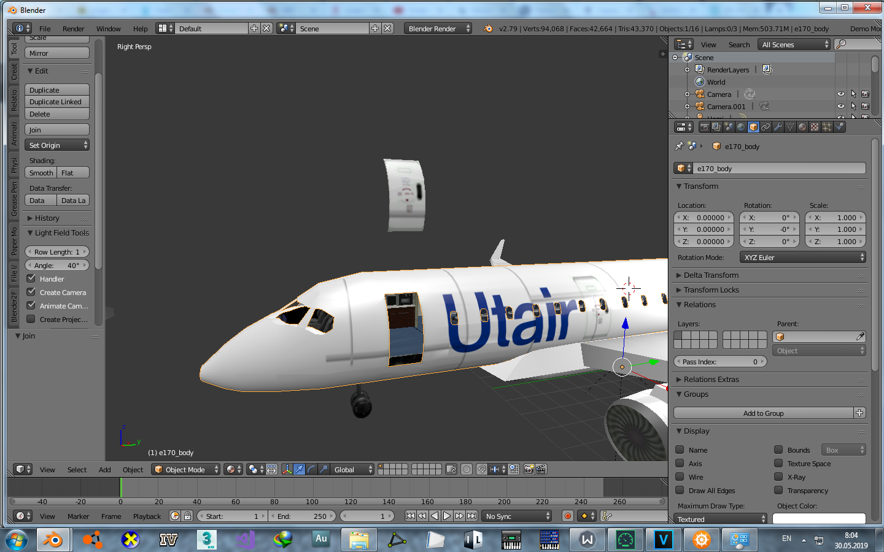Toggle the 3D manipulator axes icon
The height and width of the screenshot is (552, 884).
pos(287,469)
